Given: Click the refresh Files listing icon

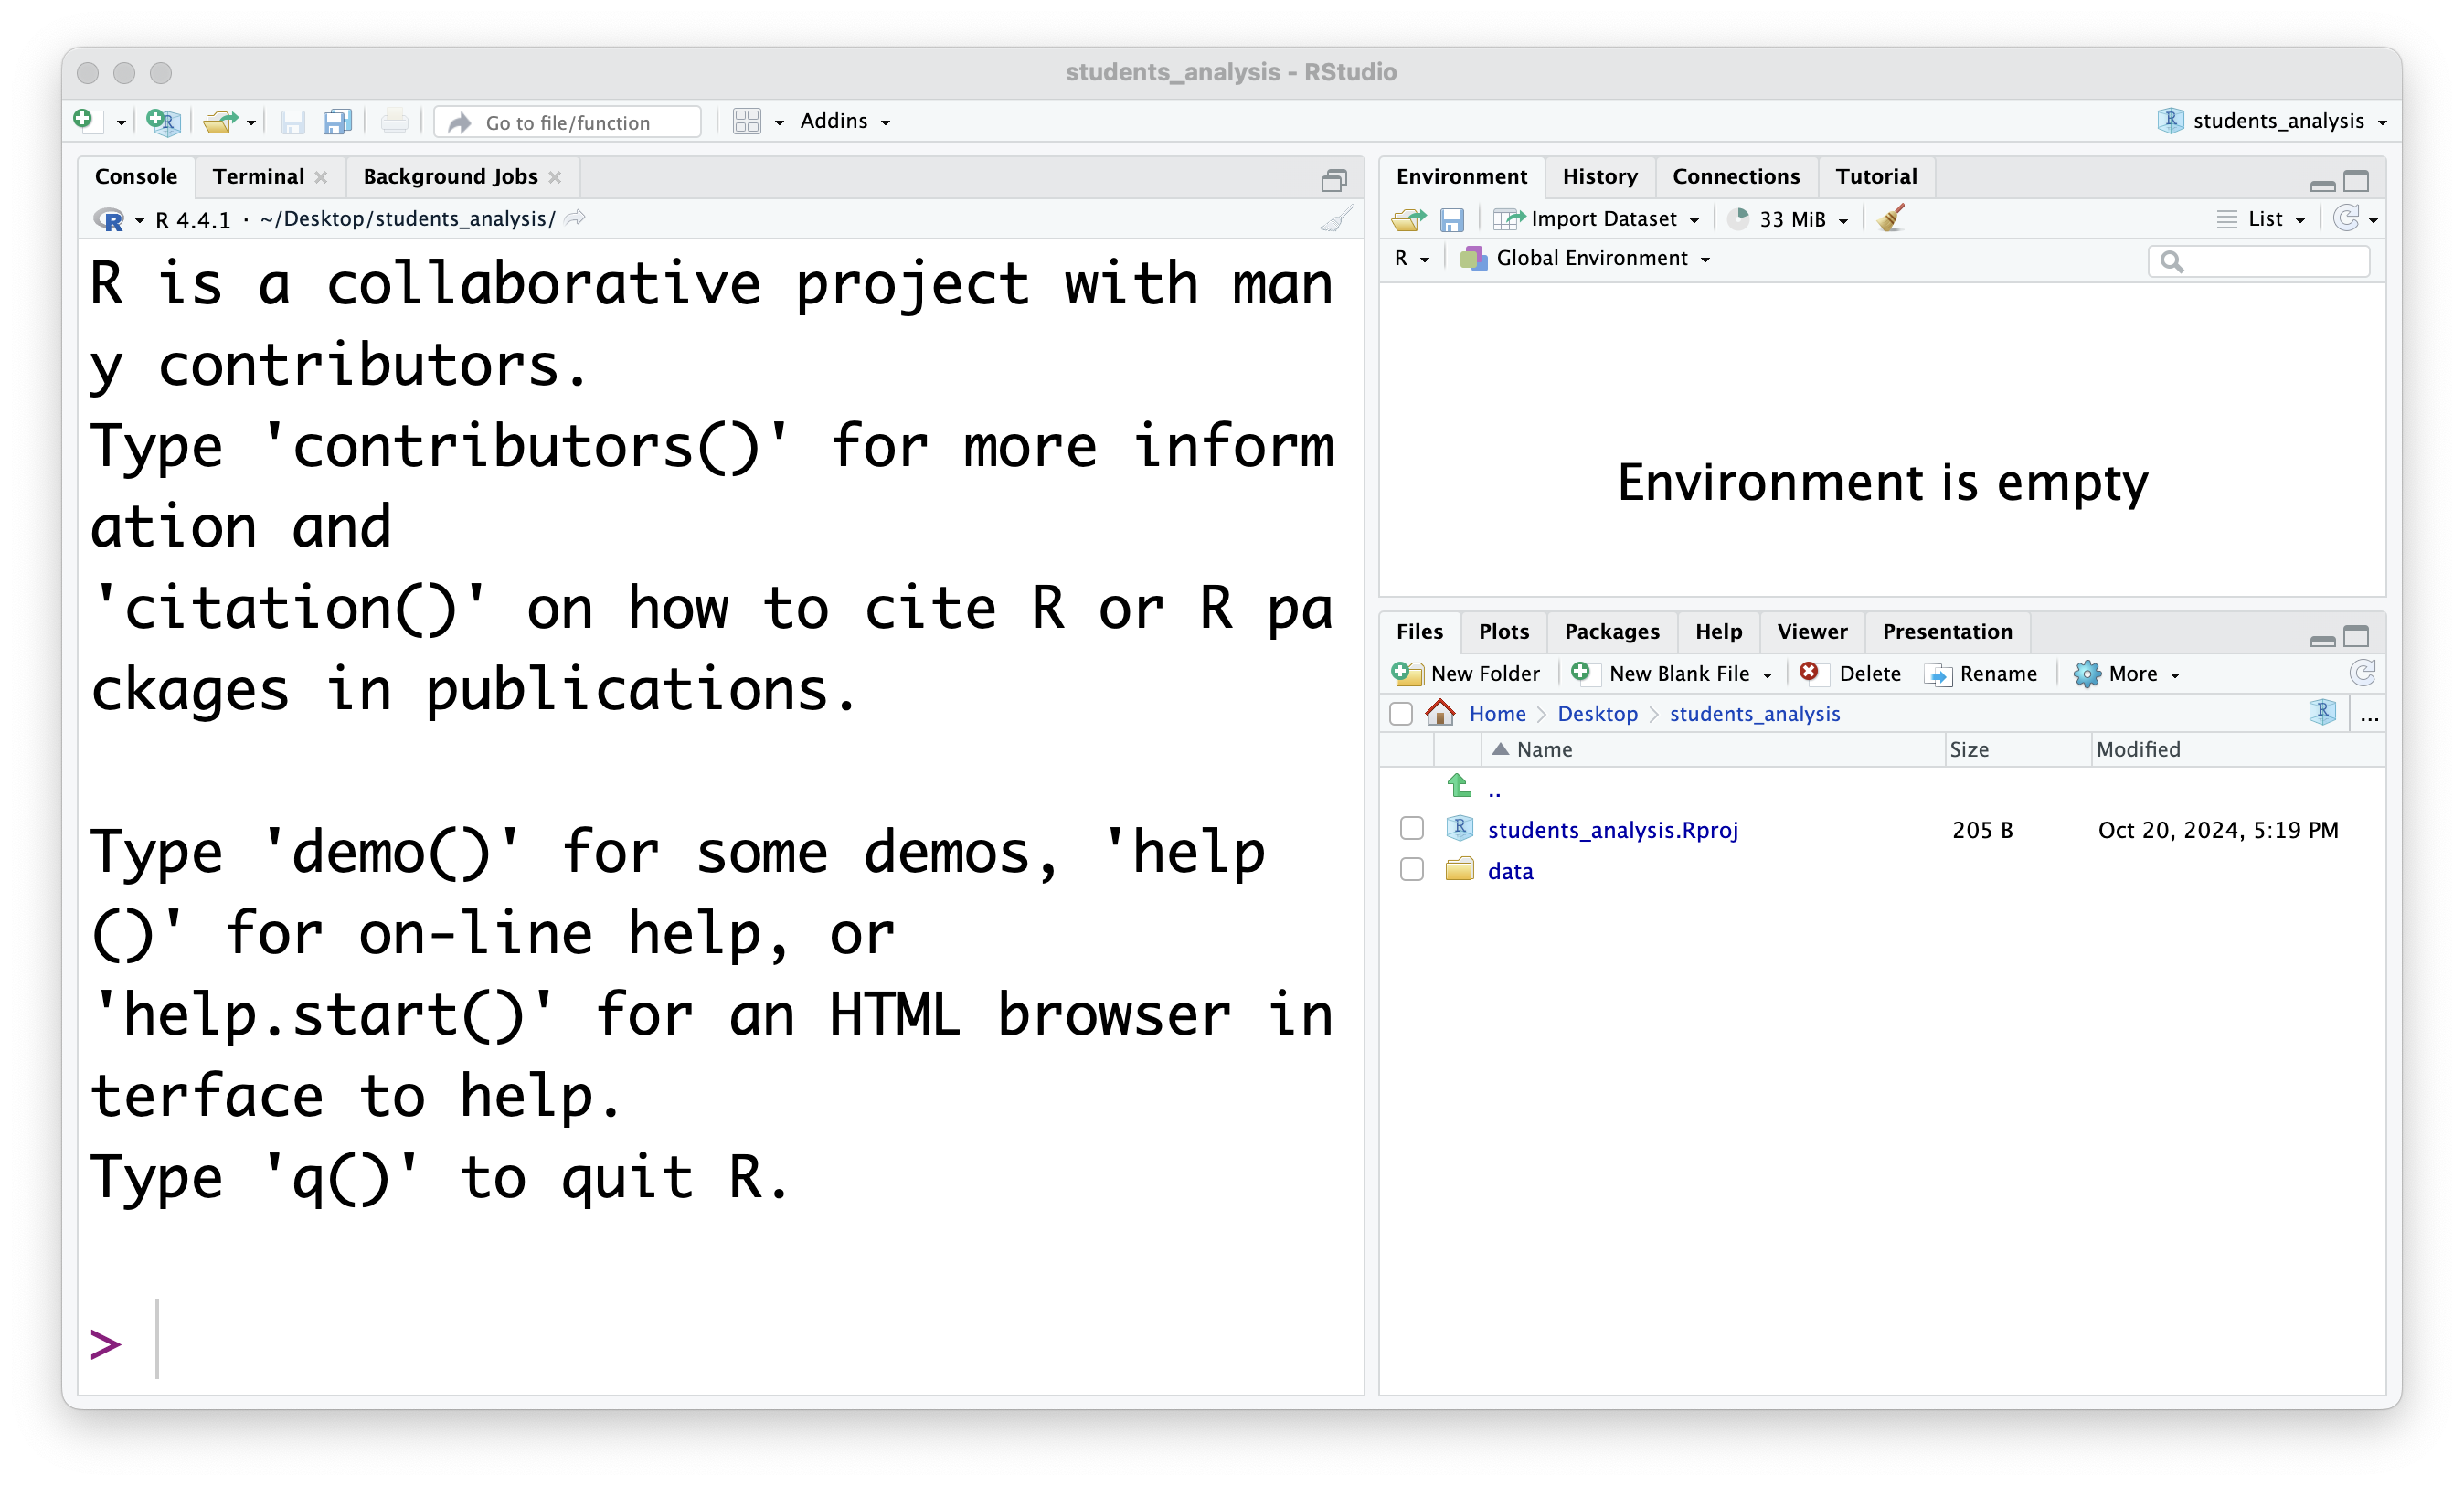Looking at the screenshot, I should (x=2362, y=673).
